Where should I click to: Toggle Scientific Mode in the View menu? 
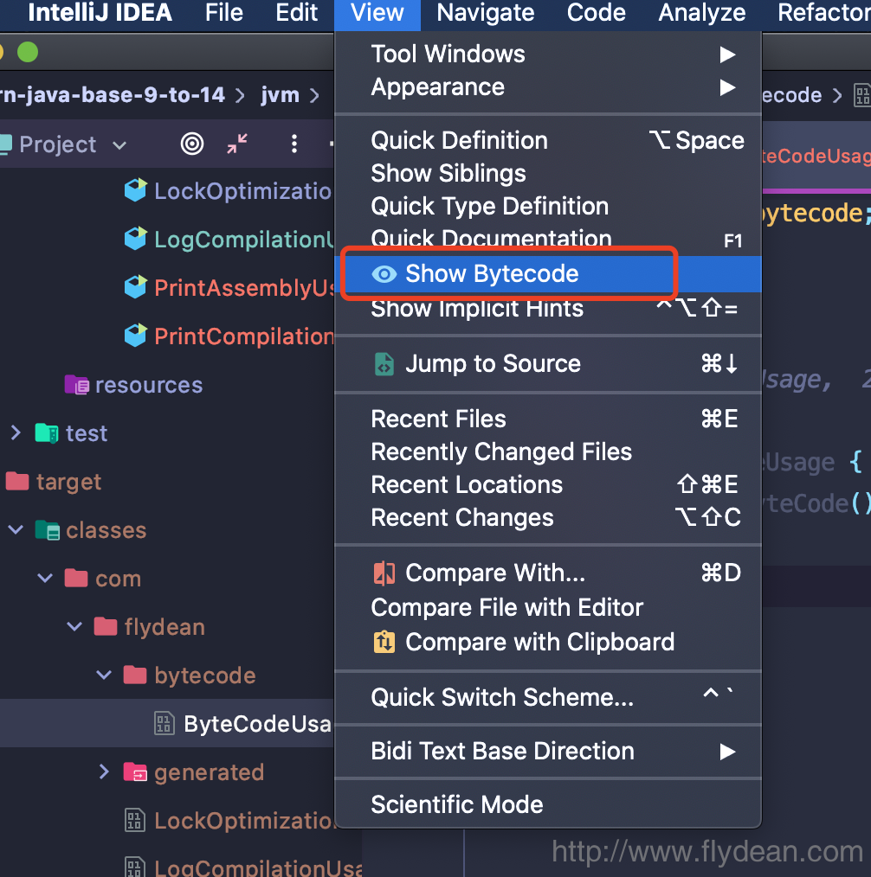click(x=457, y=805)
